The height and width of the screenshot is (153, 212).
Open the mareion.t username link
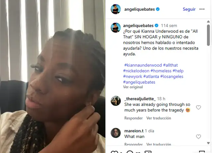coord(134,131)
